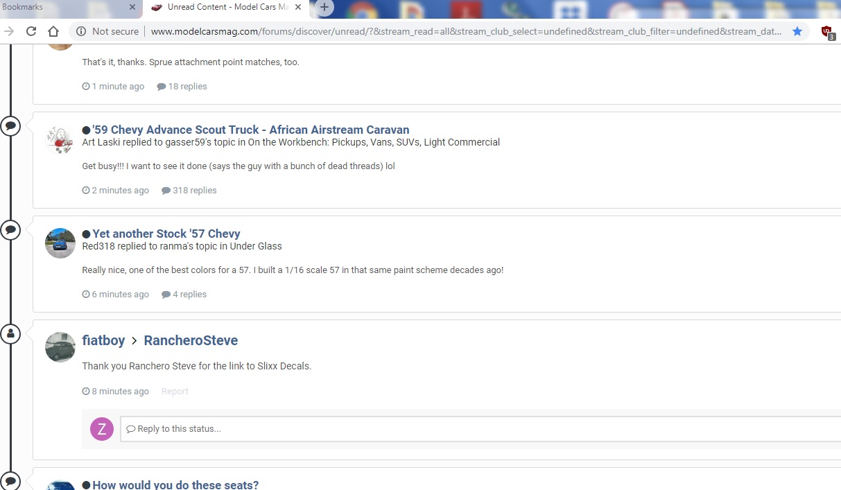Click the text "That's it, thanks. Sprue attachment point matches, too."
This screenshot has width=841, height=490.
point(191,62)
